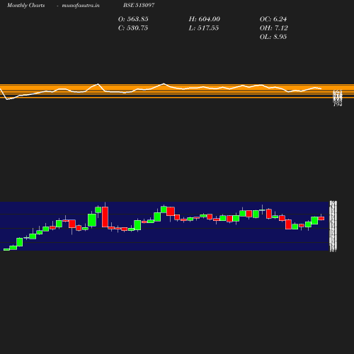
Task: Click the 'OC: 6.24' reading
Action: (273, 19)
